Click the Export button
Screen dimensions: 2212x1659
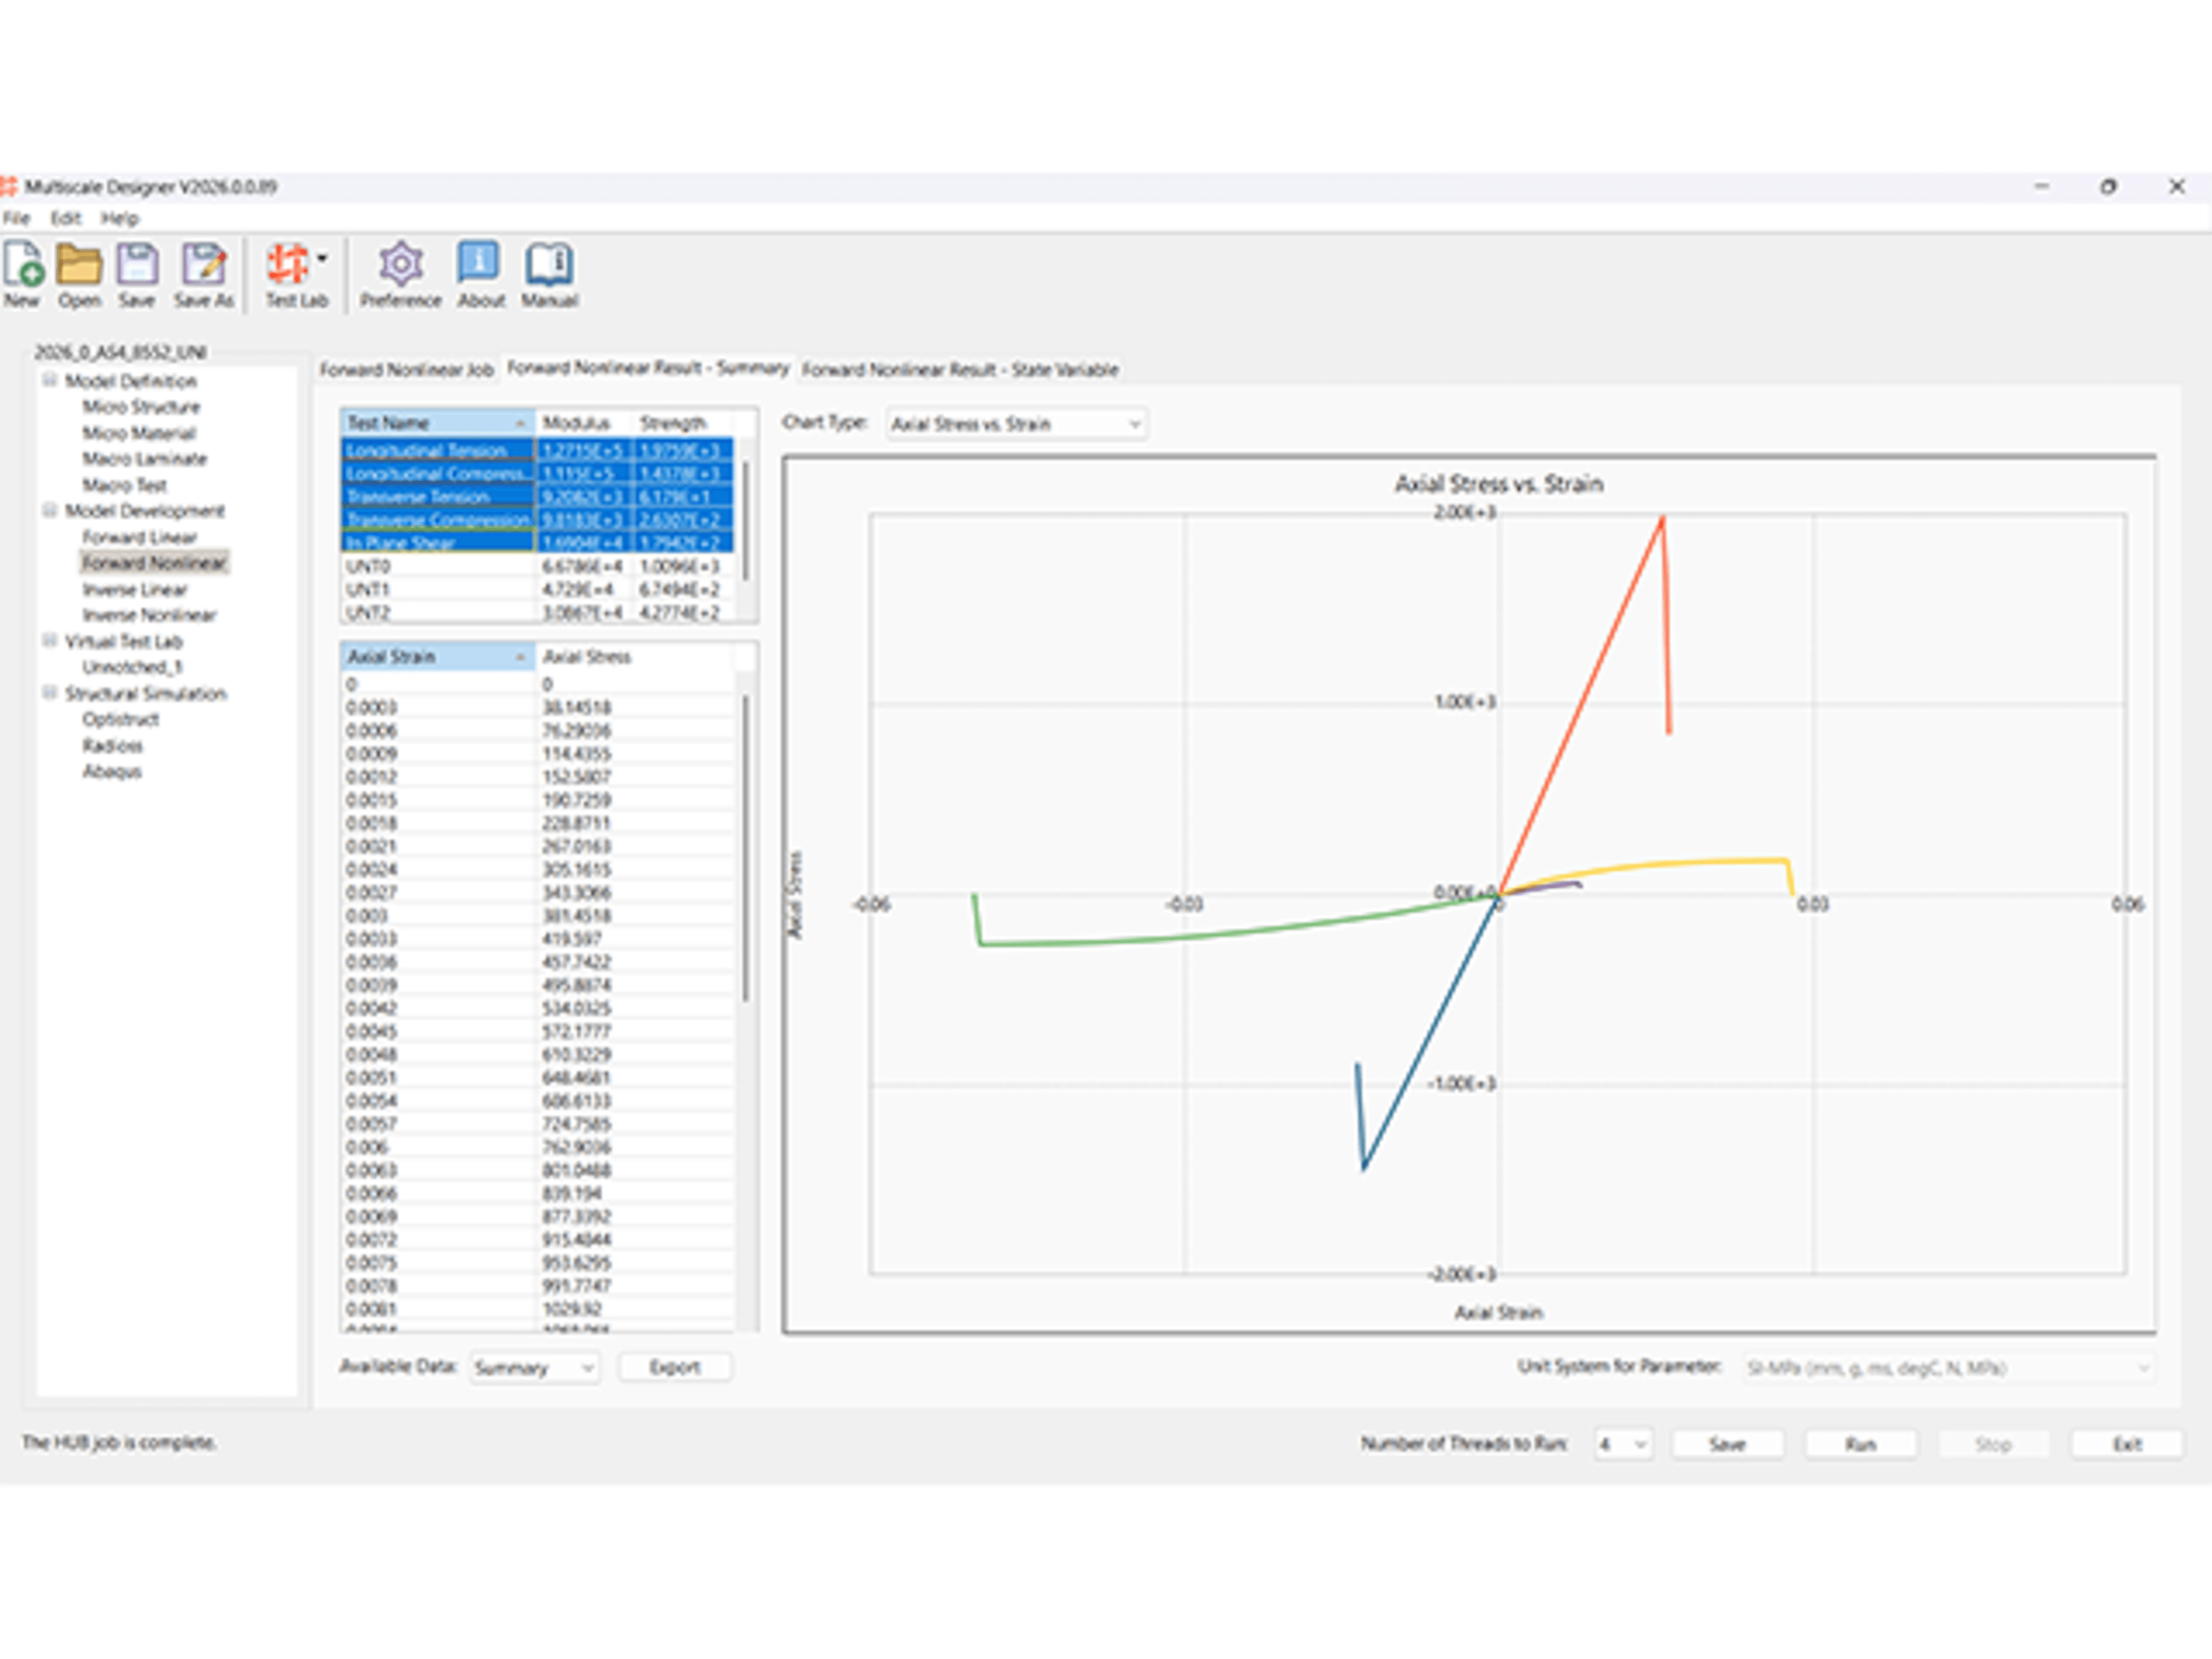(x=675, y=1367)
